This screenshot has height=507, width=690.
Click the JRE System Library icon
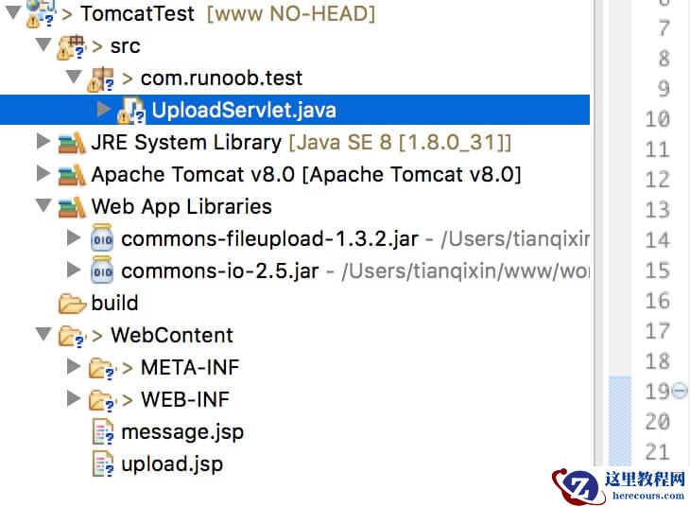pyautogui.click(x=71, y=143)
